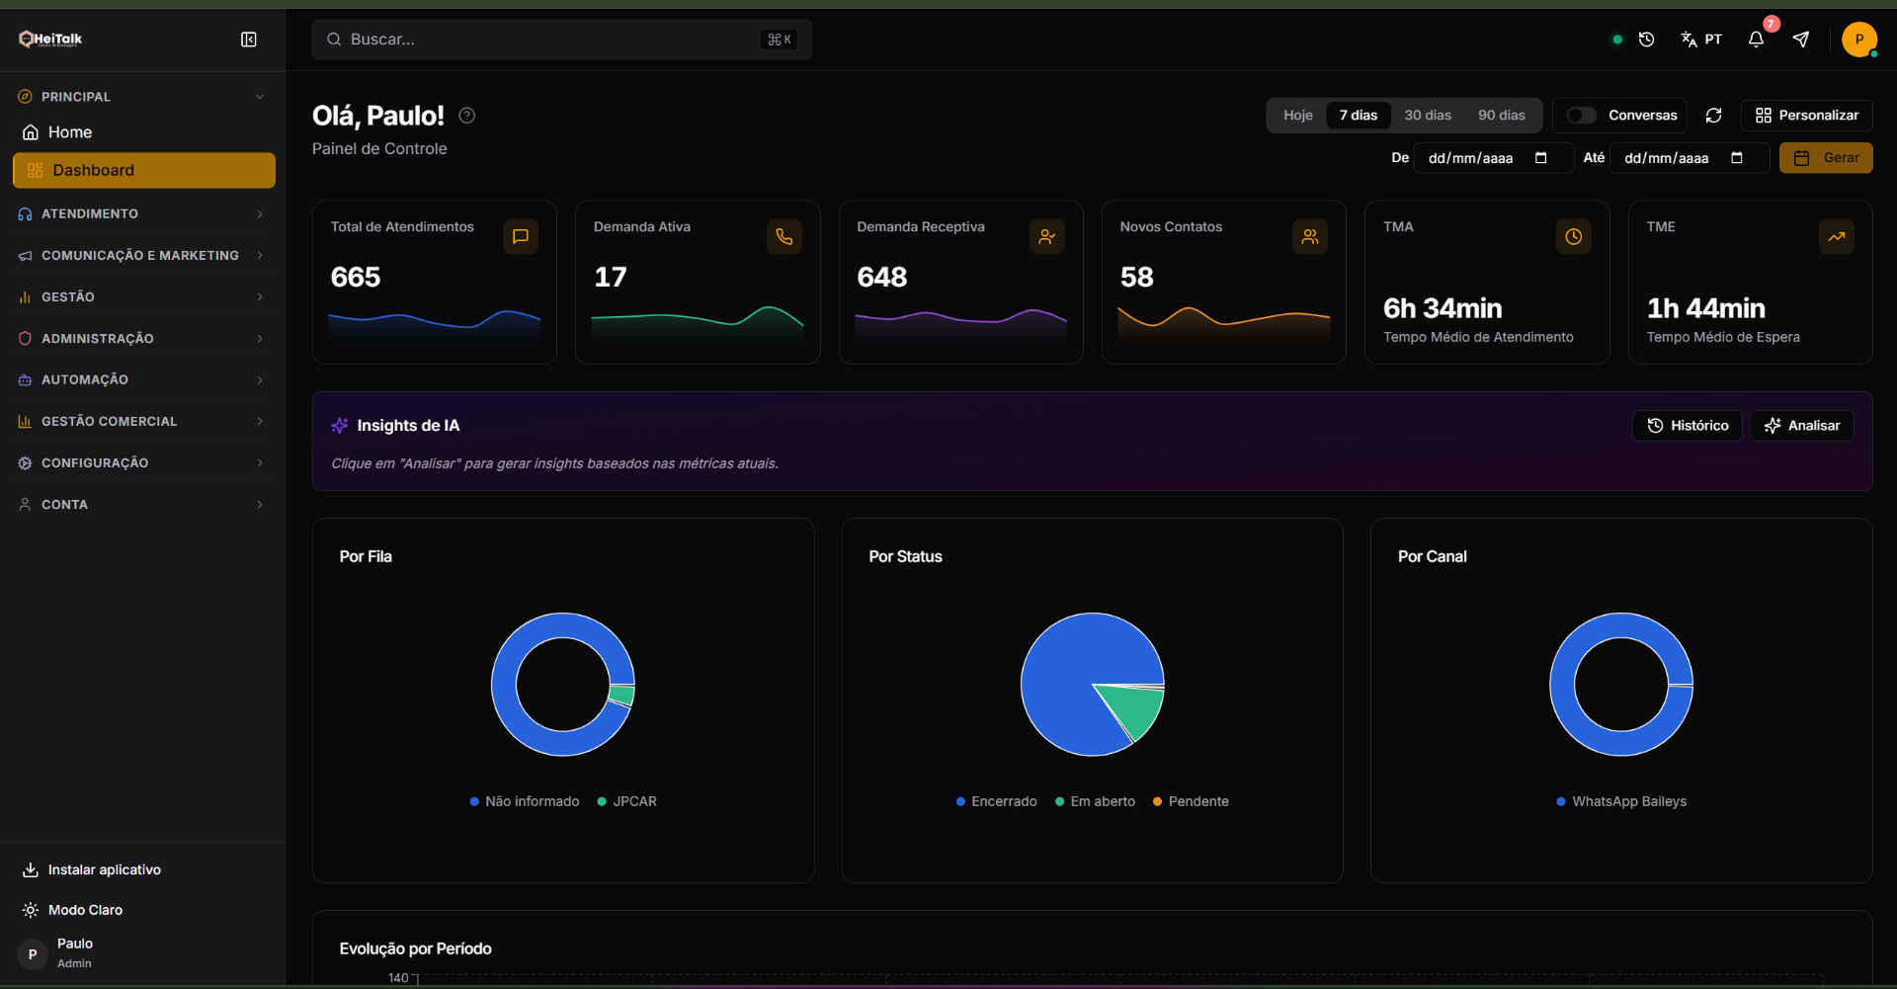Toggle WhatsApp Baileys legend in Por Canal
The width and height of the screenshot is (1897, 989).
(1621, 801)
